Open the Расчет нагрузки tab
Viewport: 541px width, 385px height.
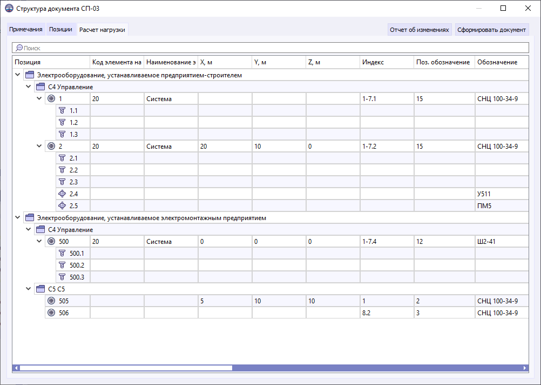(x=102, y=30)
